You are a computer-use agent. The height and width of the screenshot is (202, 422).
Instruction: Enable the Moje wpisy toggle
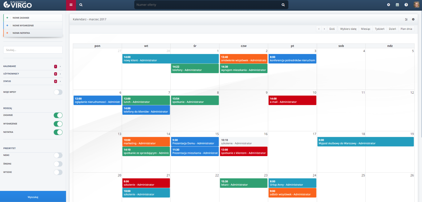(58, 92)
